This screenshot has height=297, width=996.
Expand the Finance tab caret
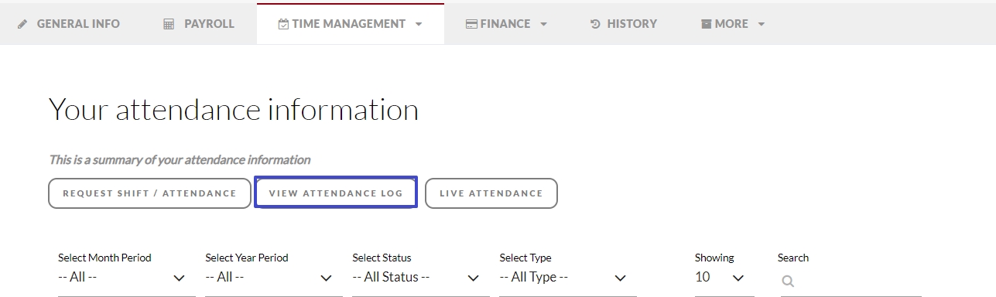click(x=543, y=24)
